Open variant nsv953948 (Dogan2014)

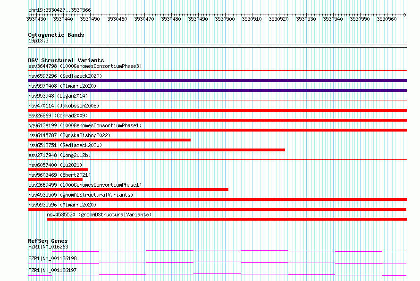click(58, 96)
